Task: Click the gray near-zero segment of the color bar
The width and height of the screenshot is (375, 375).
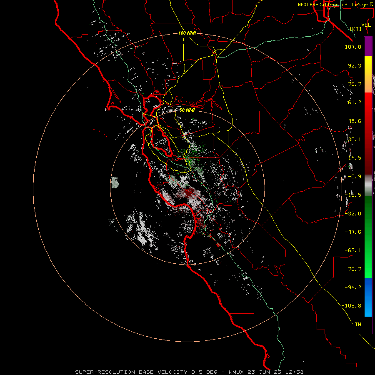Action: [x=368, y=184]
